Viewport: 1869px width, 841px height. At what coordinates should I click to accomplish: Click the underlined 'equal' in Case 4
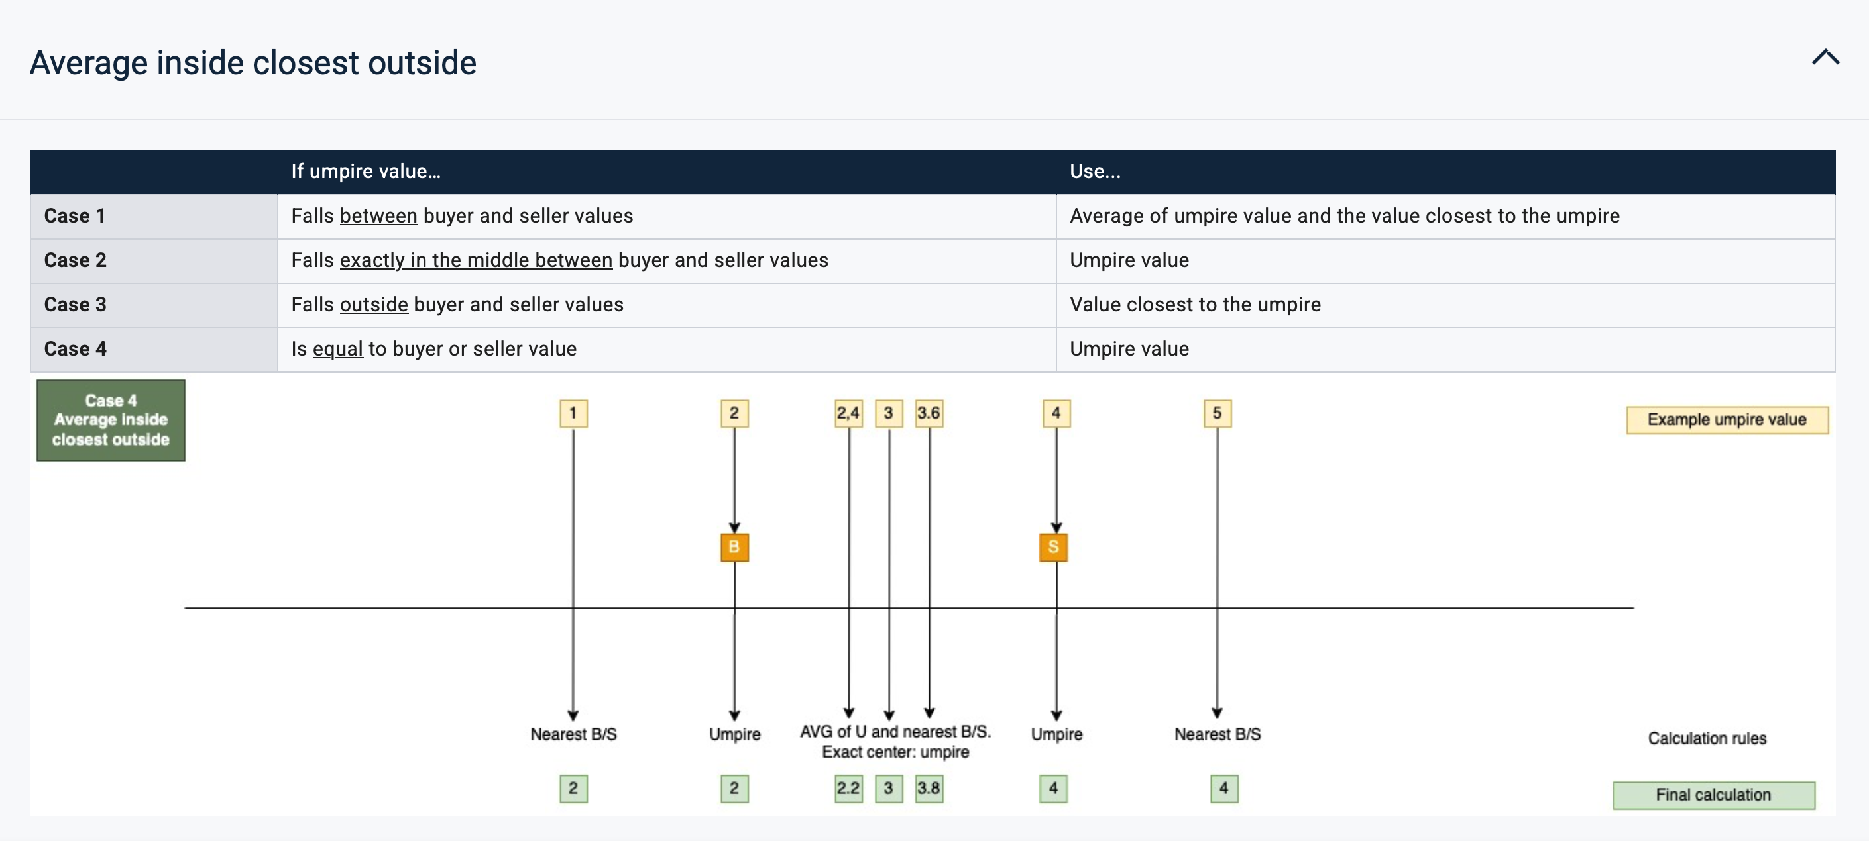(x=337, y=349)
